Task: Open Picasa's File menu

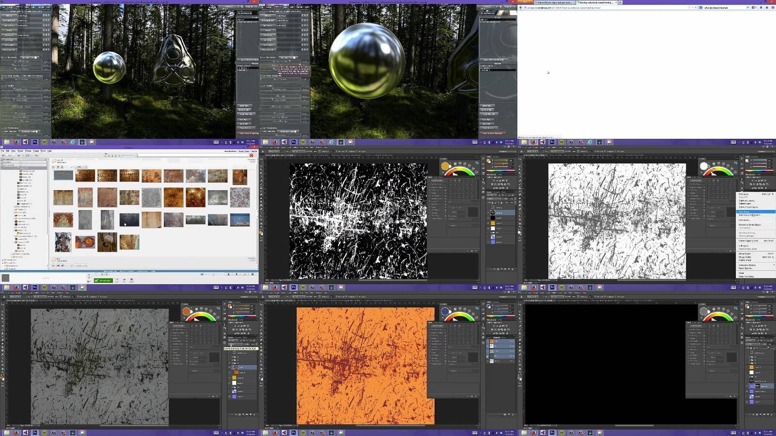Action: [x=2, y=151]
